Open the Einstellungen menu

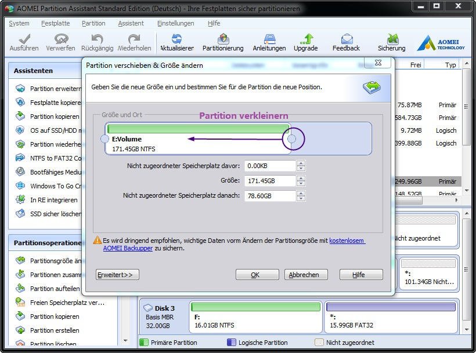tap(175, 23)
